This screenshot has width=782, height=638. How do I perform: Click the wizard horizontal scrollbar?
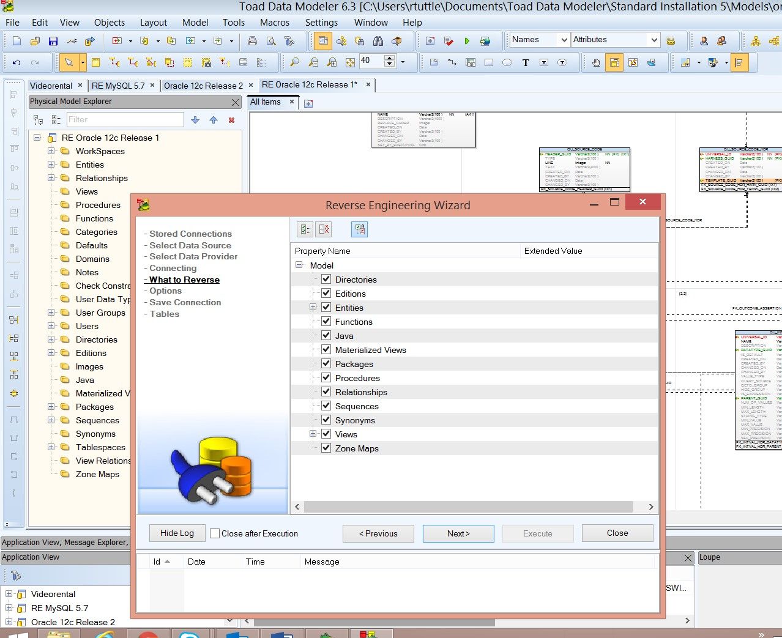[x=468, y=506]
